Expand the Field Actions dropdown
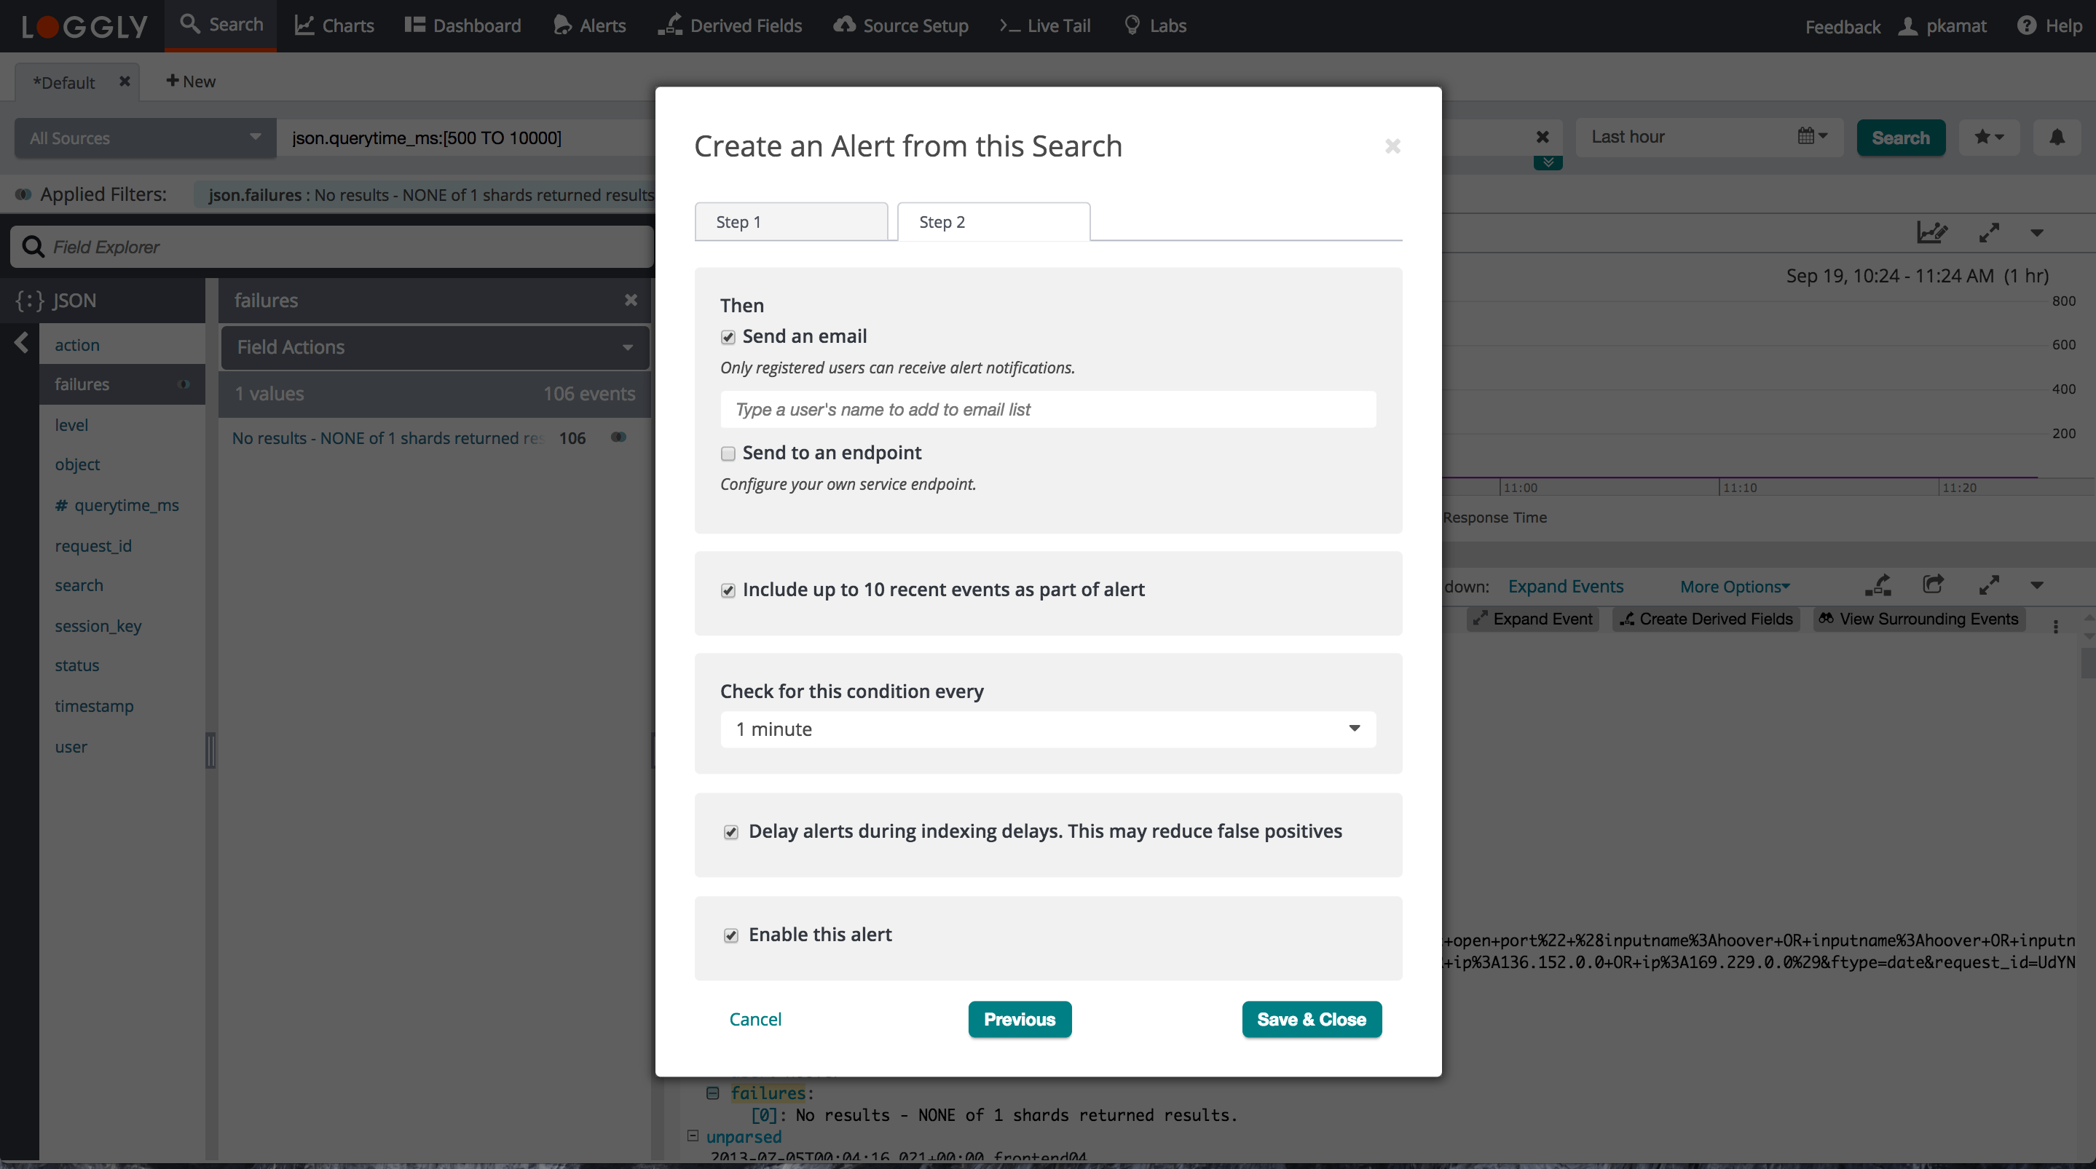Image resolution: width=2096 pixels, height=1169 pixels. pyautogui.click(x=435, y=347)
